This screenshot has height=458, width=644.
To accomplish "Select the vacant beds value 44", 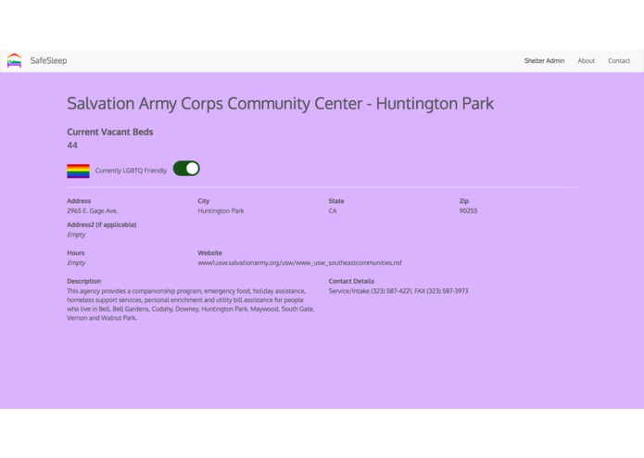I will (x=72, y=146).
